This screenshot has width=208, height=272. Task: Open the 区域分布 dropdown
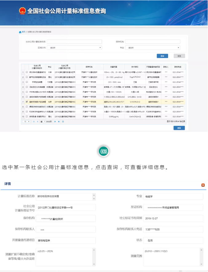[74, 48]
